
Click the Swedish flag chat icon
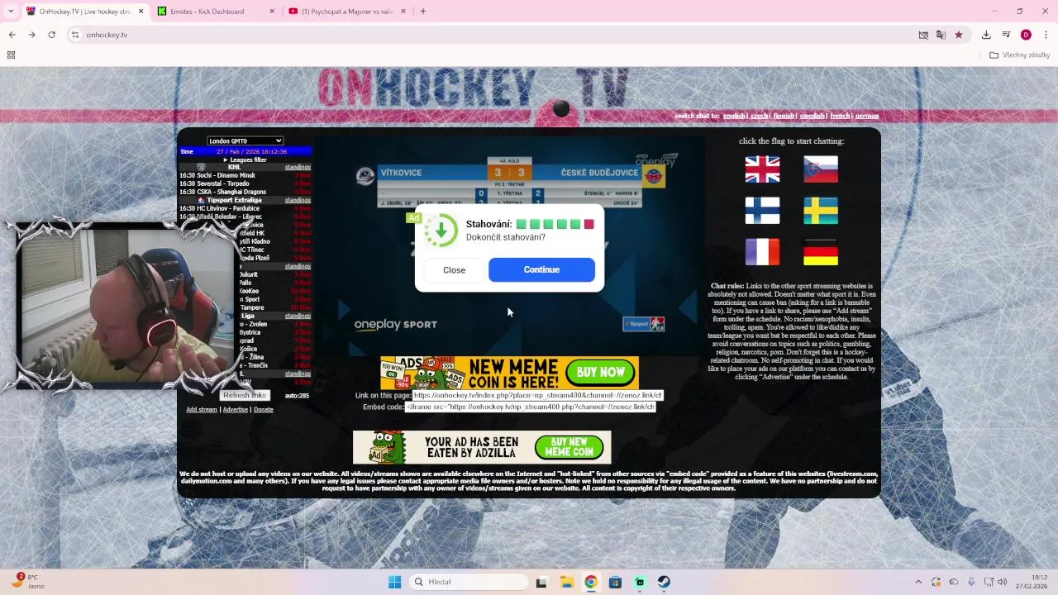[x=821, y=211]
